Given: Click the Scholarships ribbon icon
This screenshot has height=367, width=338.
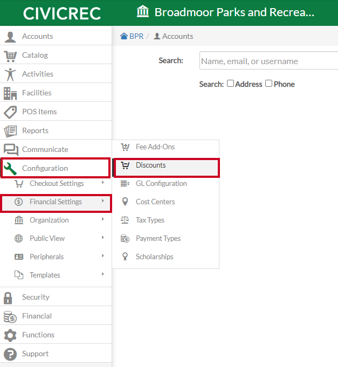Looking at the screenshot, I should [x=125, y=257].
